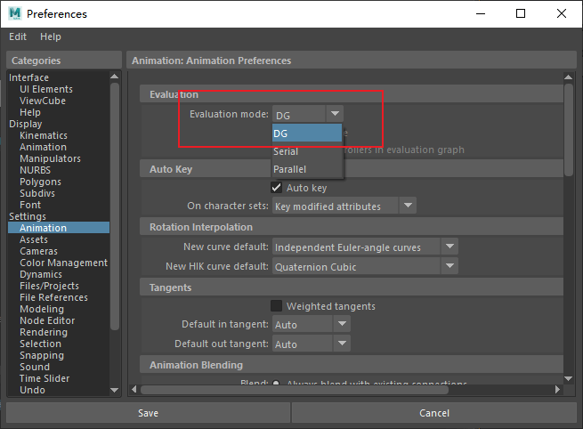This screenshot has width=583, height=429.
Task: Click horizontal scroll right arrow
Action: (557, 389)
